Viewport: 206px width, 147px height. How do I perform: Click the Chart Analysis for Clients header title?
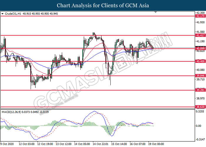click(103, 6)
